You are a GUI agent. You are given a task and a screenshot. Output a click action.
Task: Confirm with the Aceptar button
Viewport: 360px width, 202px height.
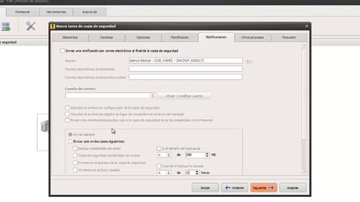[292, 188]
